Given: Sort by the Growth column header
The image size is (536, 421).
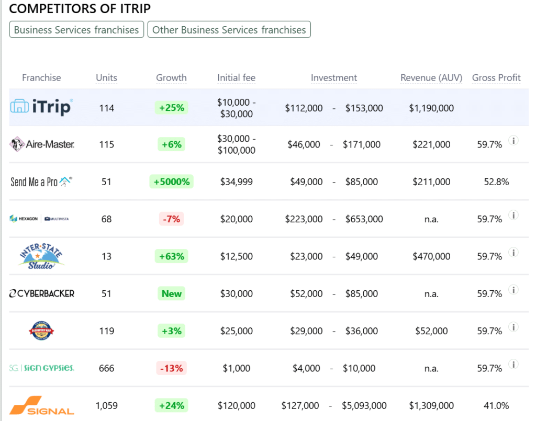Looking at the screenshot, I should point(171,78).
